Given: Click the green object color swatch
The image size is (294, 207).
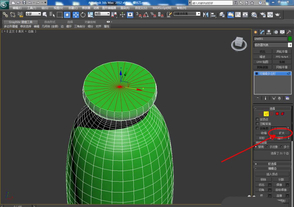Looking at the screenshot, I should [290, 39].
